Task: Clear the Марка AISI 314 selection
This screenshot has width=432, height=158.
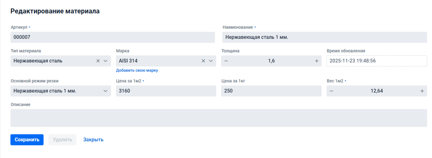Action: [203, 61]
